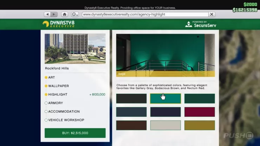Viewport: 260px width, 146px height.
Task: Click the browser back arrow
Action: click(47, 14)
